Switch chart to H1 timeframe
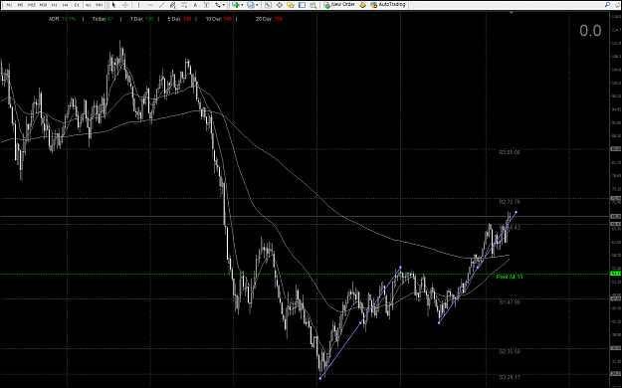The width and height of the screenshot is (622, 388). point(54,5)
